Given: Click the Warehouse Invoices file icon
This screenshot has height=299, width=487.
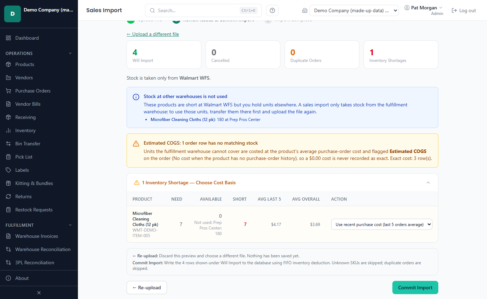Looking at the screenshot, I should (9, 236).
